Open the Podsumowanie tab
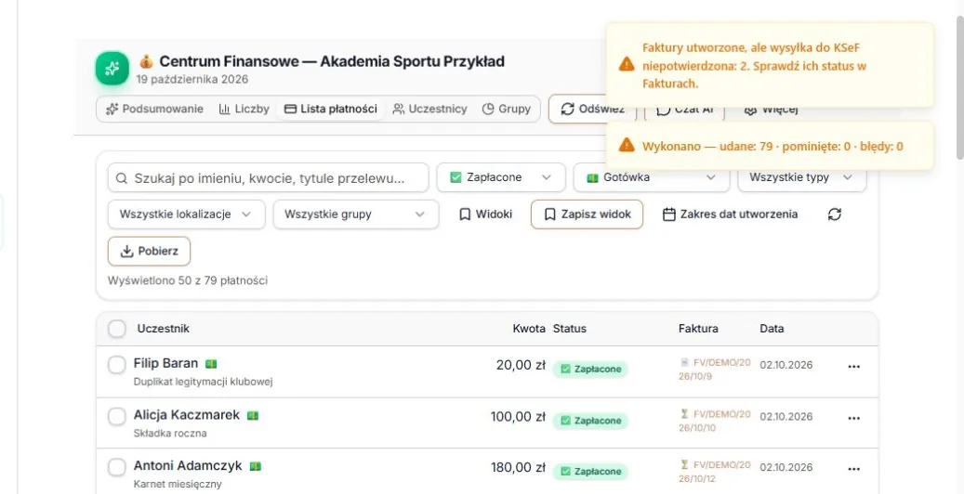 point(154,109)
